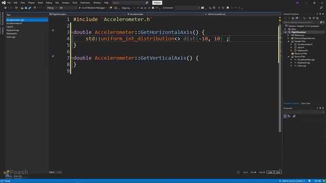Click the editor split-view icon above scrollbar
Viewport: 326px width, 183px height.
[x=280, y=18]
